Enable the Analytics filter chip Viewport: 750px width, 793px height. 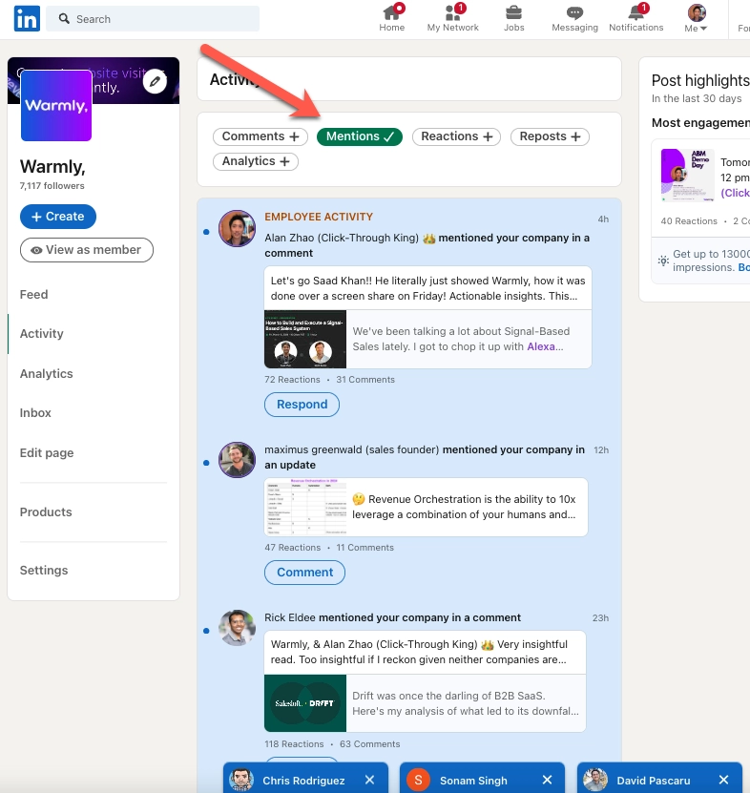point(256,161)
